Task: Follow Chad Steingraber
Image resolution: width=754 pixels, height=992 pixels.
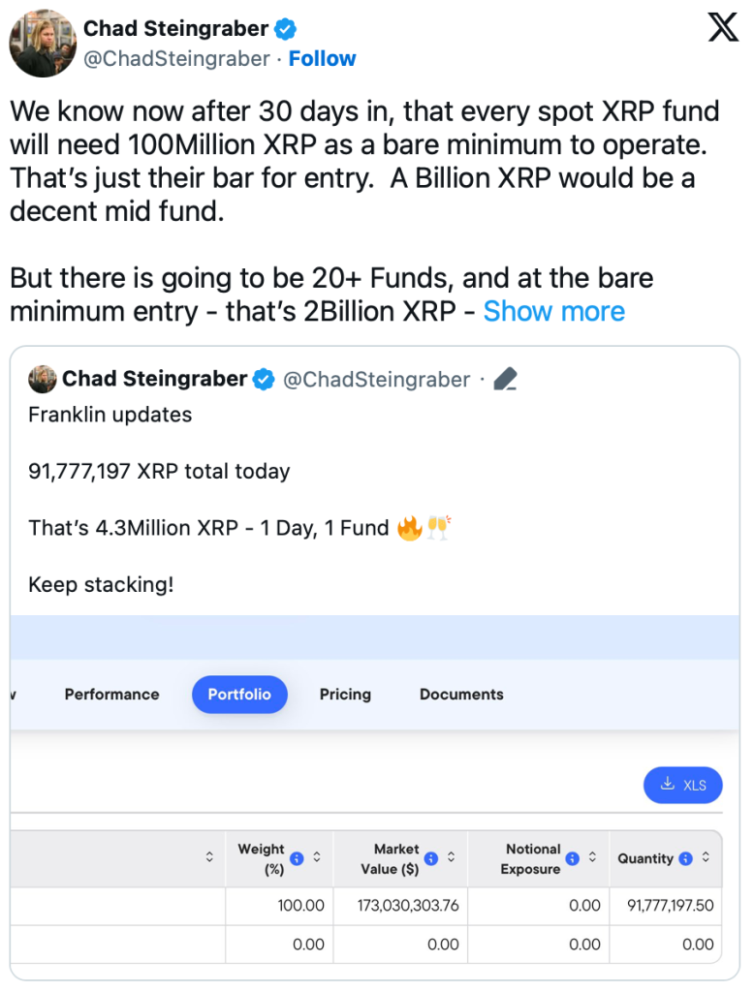Action: coord(323,59)
